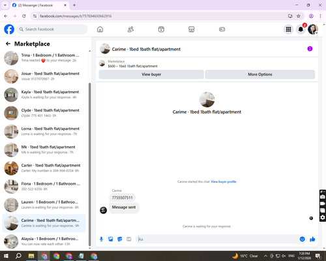Click the $600 1bed 1bath listing line
326x261 pixels.
coord(132,66)
